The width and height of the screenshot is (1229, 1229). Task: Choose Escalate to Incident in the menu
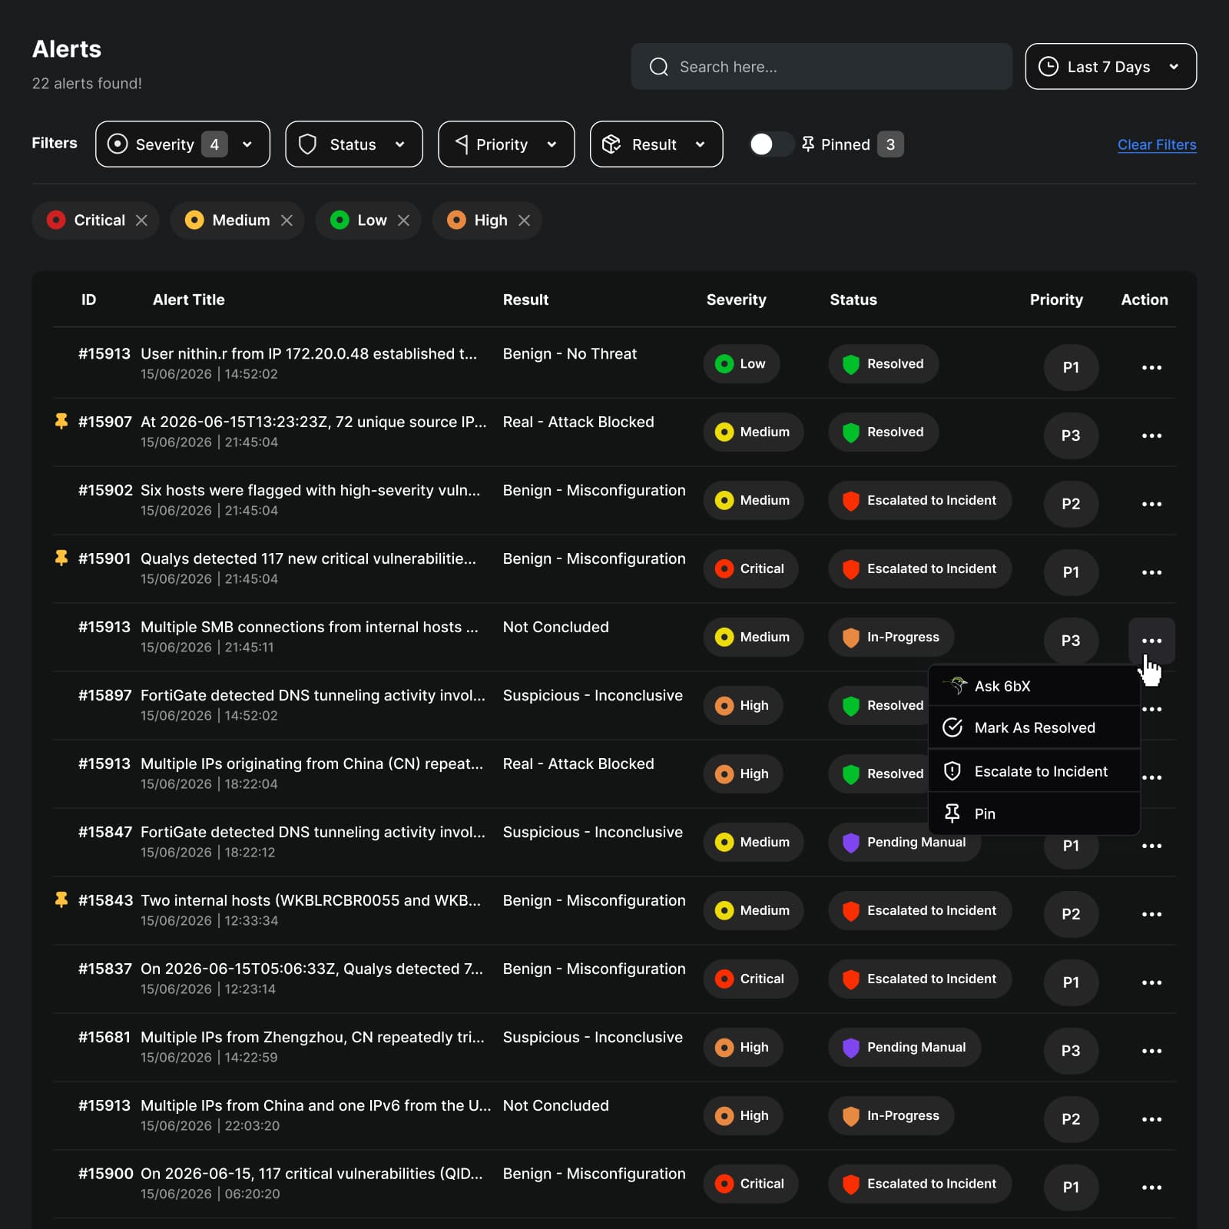tap(1034, 771)
